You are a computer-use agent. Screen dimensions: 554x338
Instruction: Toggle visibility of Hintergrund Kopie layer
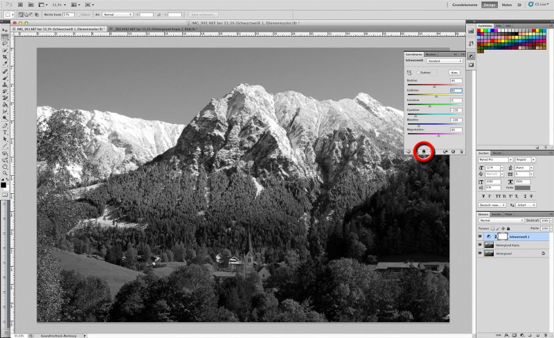point(481,245)
